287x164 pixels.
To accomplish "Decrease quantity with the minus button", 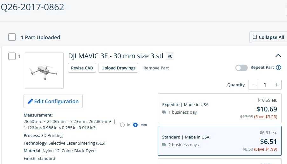I will click(254, 85).
